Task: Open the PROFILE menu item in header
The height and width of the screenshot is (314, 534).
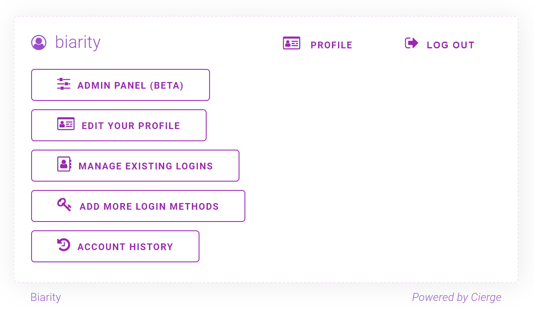Action: point(331,45)
